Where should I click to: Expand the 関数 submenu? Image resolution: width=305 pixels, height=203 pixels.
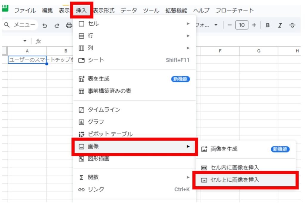134,177
